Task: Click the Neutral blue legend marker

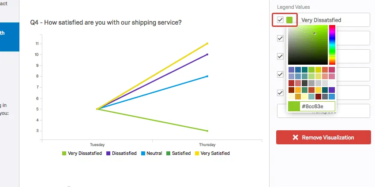Action: [143, 154]
